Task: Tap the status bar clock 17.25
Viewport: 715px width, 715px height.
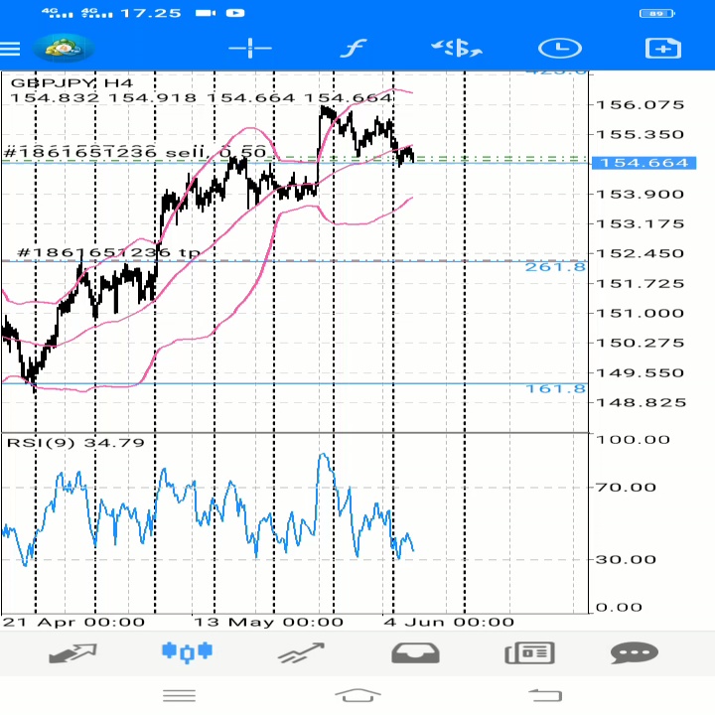Action: coord(151,13)
